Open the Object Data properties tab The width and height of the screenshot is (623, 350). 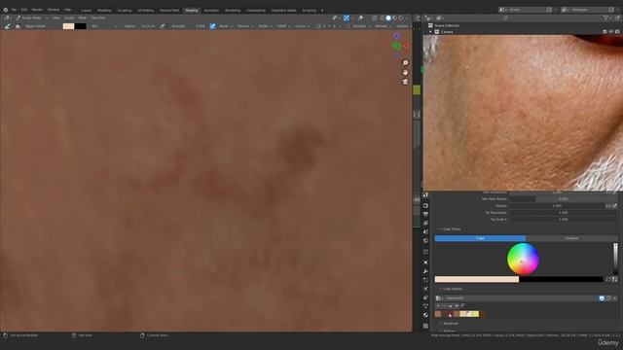click(x=425, y=306)
